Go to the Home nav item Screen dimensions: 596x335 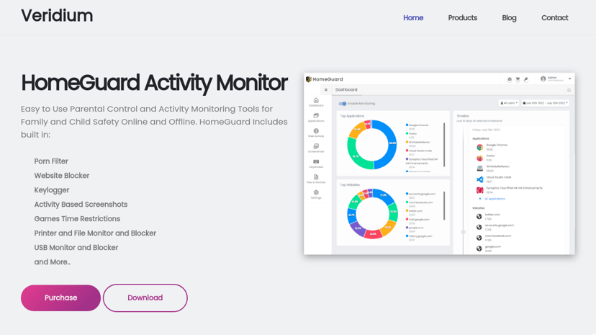tap(413, 18)
